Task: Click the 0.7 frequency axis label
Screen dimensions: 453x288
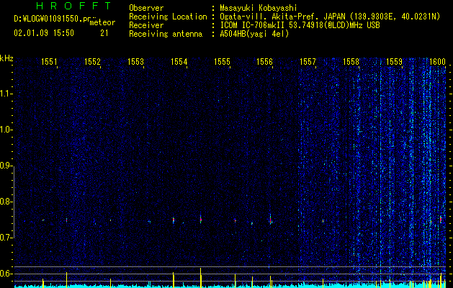Action: [x=6, y=238]
